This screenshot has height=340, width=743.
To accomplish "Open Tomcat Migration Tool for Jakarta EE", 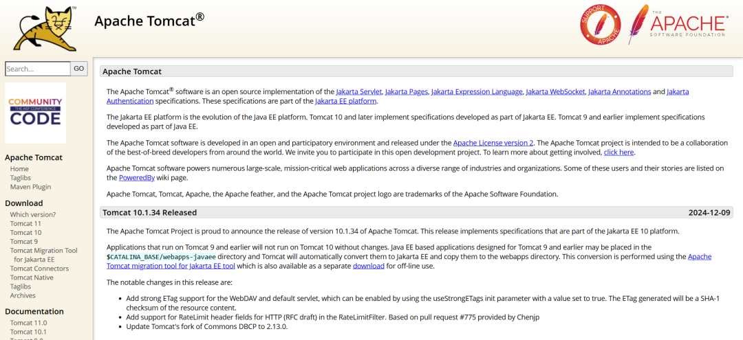I will [43, 255].
